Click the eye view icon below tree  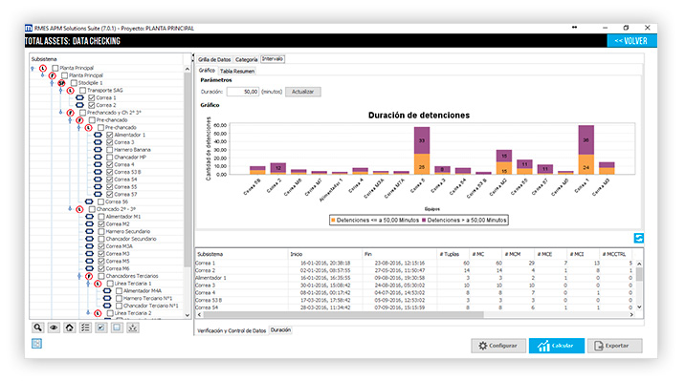point(54,328)
